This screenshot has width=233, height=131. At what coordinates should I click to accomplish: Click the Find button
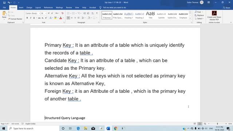198,12
